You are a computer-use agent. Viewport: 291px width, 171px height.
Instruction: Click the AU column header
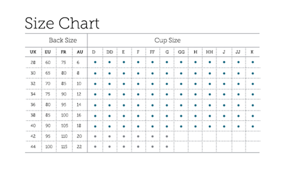coord(79,52)
